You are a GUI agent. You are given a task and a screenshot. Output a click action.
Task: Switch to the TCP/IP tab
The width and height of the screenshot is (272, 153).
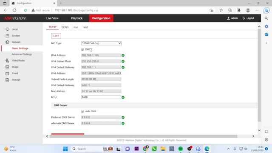click(x=53, y=27)
